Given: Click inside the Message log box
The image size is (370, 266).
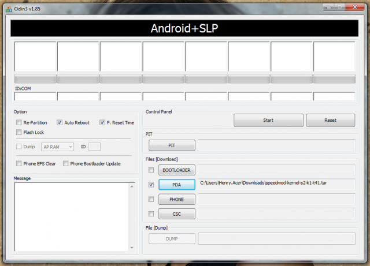Looking at the screenshot, I should [x=72, y=217].
